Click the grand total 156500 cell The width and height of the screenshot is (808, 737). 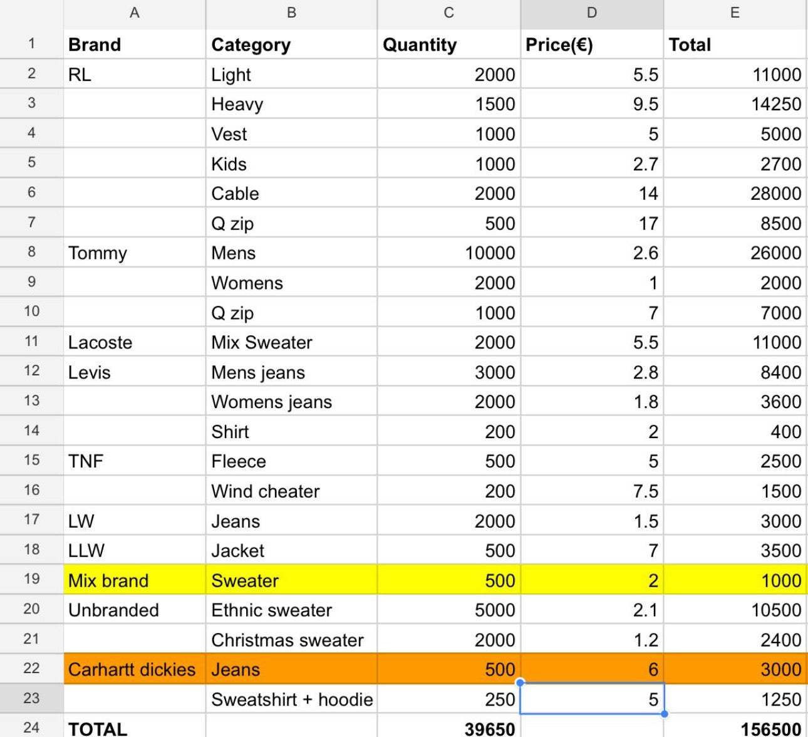[x=735, y=727]
